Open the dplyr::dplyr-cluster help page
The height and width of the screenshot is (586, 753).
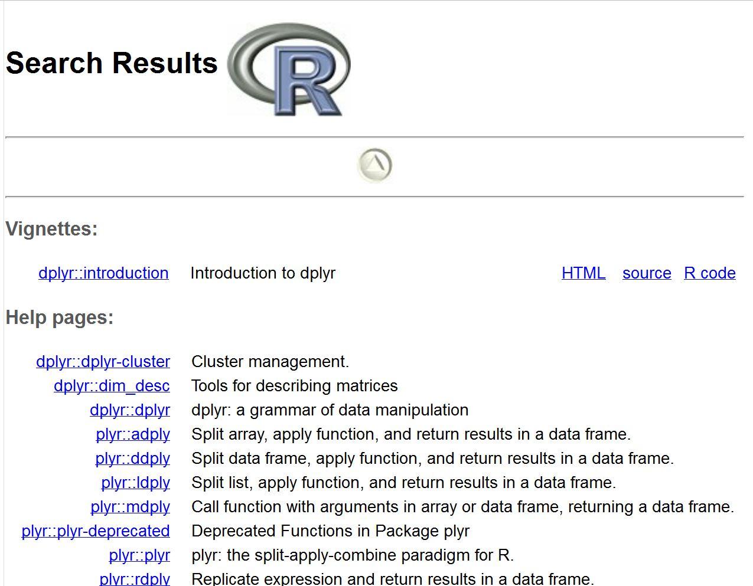(x=103, y=362)
